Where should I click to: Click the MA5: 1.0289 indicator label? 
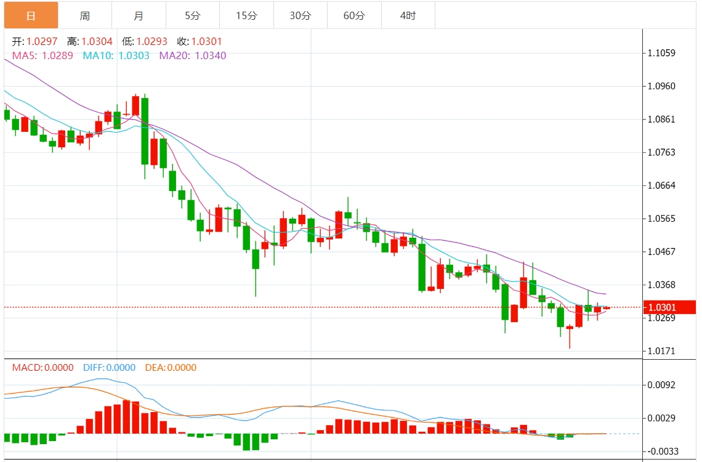(x=42, y=55)
